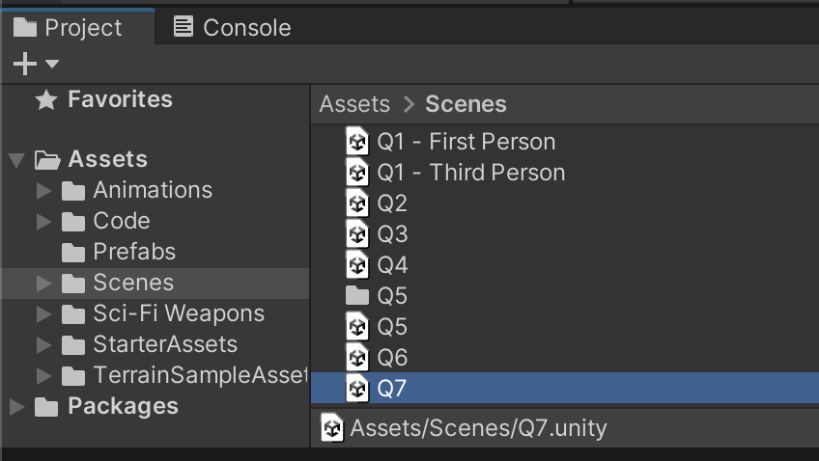
Task: Collapse the Assets root folder arrow
Action: pyautogui.click(x=16, y=160)
